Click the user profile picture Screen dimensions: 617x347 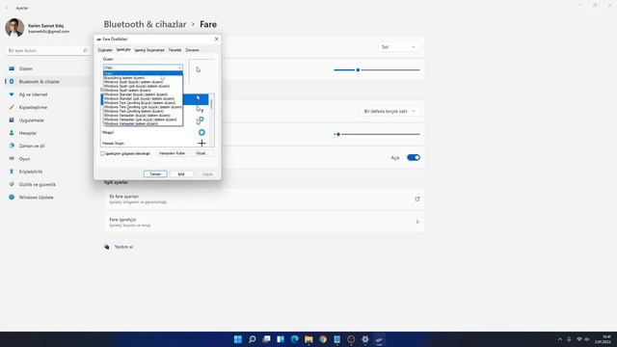14,28
